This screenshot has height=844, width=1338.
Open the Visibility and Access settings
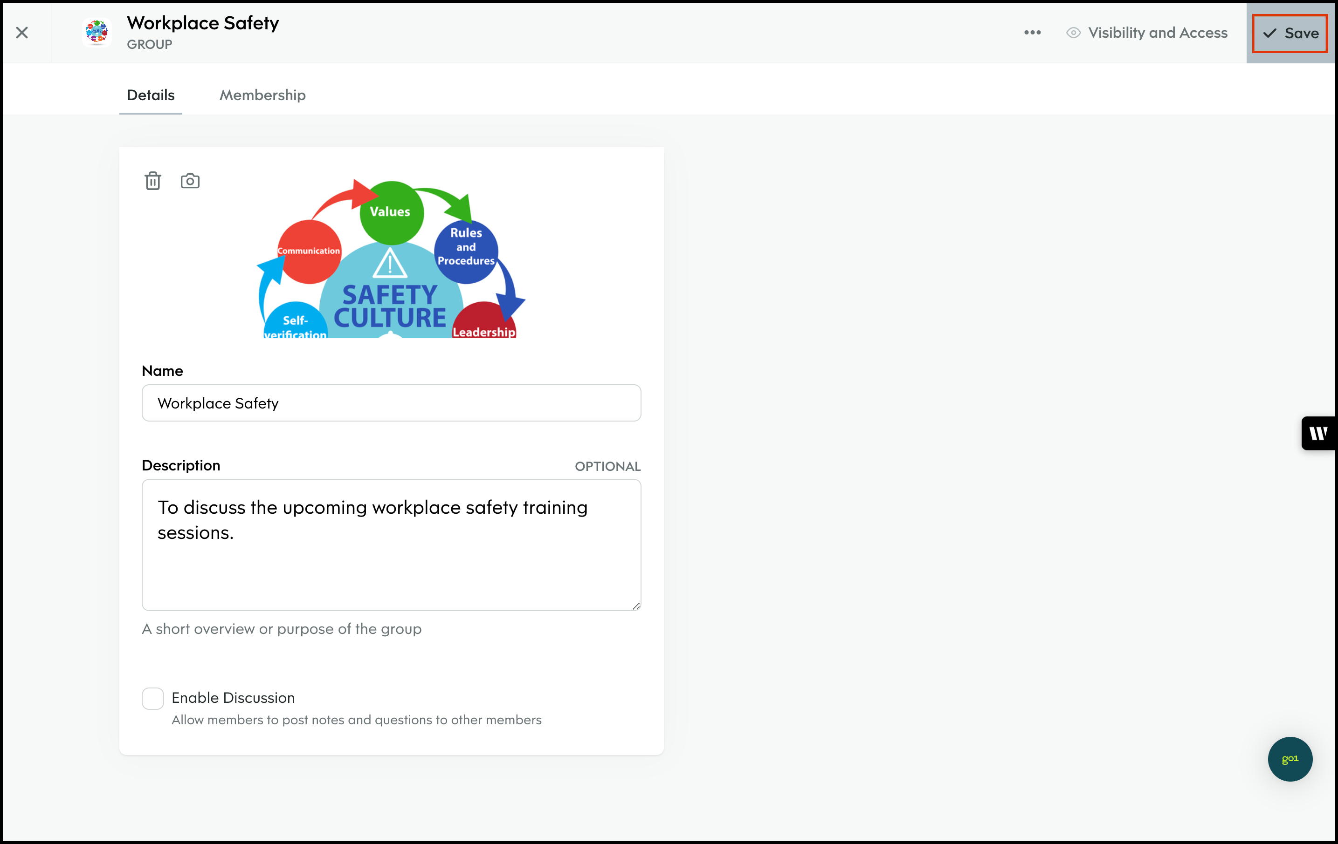tap(1158, 33)
